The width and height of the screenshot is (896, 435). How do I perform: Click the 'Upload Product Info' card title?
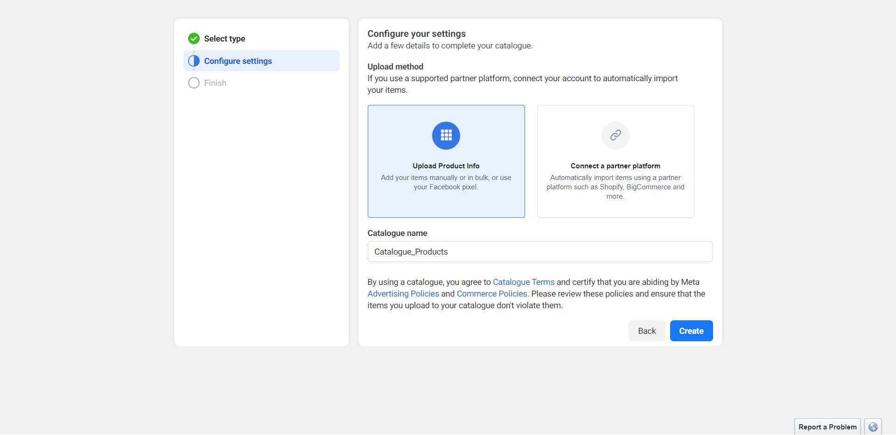pyautogui.click(x=446, y=166)
